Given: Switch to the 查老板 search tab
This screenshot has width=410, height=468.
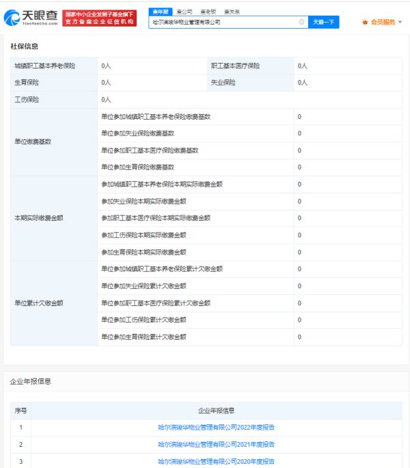Looking at the screenshot, I should point(208,12).
